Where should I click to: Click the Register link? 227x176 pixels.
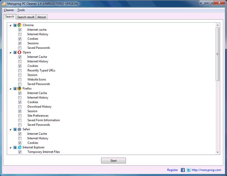[173, 170]
